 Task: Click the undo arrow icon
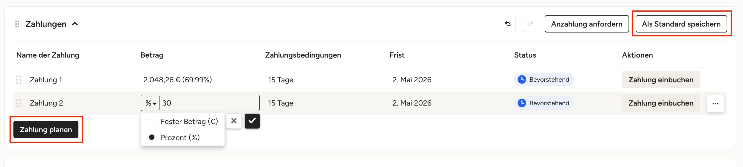pos(507,24)
